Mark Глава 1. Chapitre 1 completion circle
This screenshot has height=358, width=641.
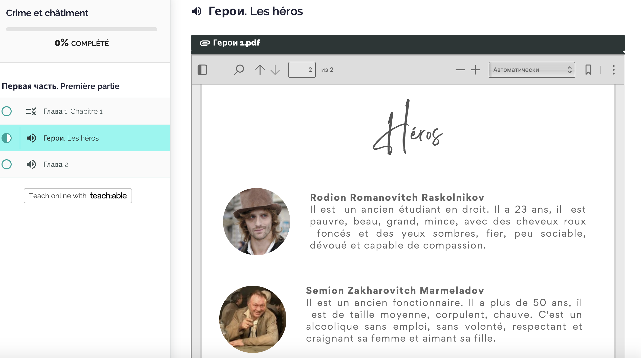[7, 111]
